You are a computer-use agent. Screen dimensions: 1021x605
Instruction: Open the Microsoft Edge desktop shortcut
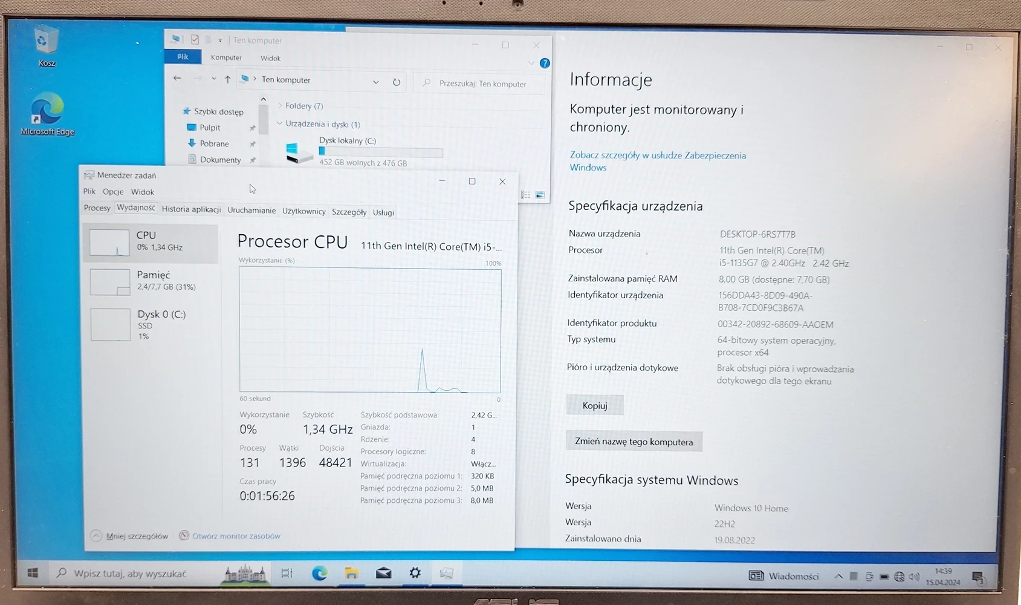pos(47,113)
